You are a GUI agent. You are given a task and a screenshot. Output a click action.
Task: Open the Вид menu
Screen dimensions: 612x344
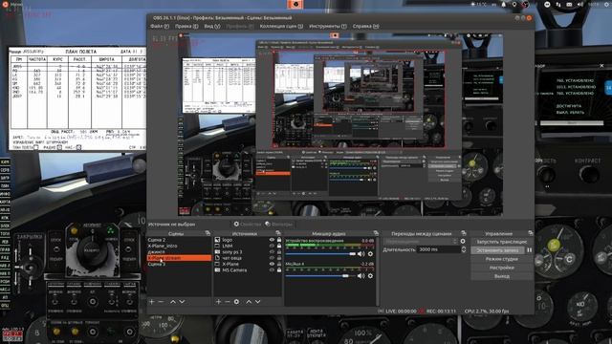tap(212, 26)
